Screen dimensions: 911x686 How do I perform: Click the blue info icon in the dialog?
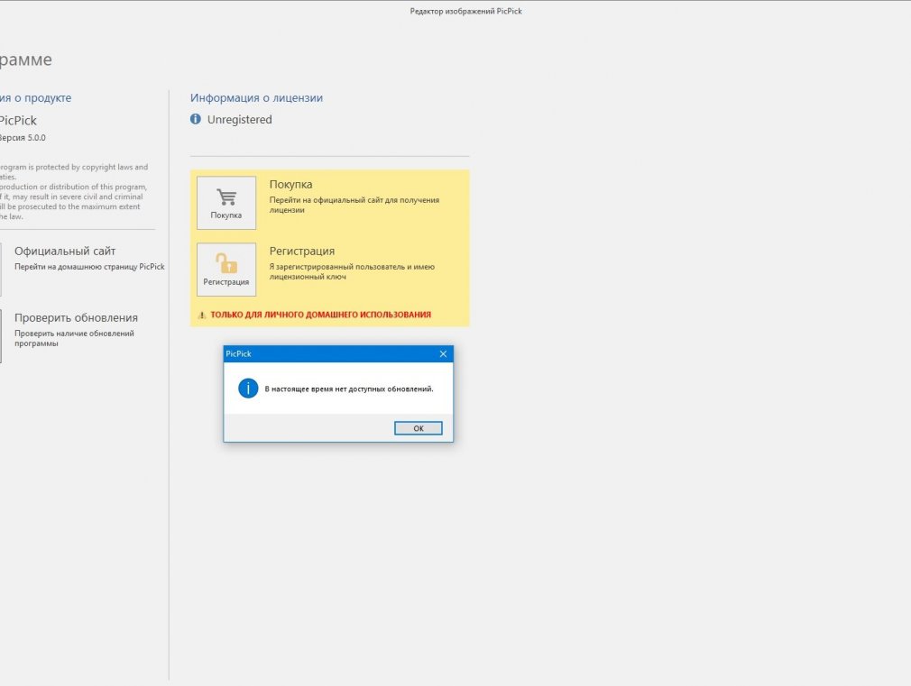pos(248,388)
